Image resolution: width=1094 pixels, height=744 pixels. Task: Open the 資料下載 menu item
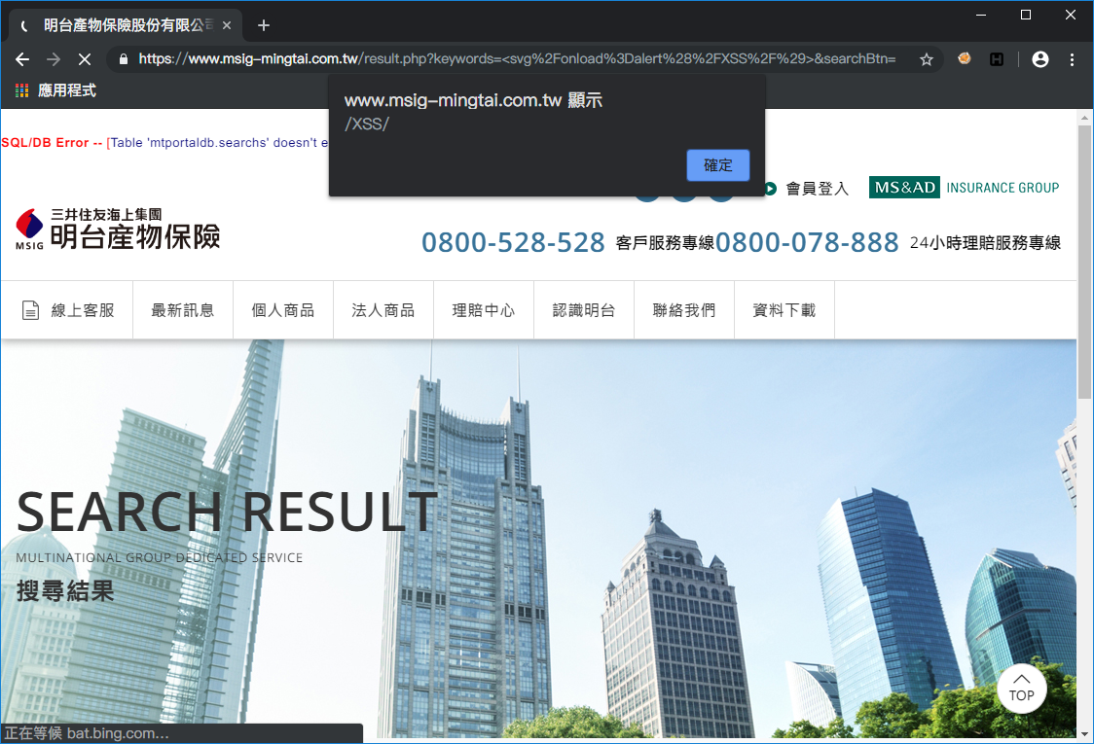click(784, 310)
